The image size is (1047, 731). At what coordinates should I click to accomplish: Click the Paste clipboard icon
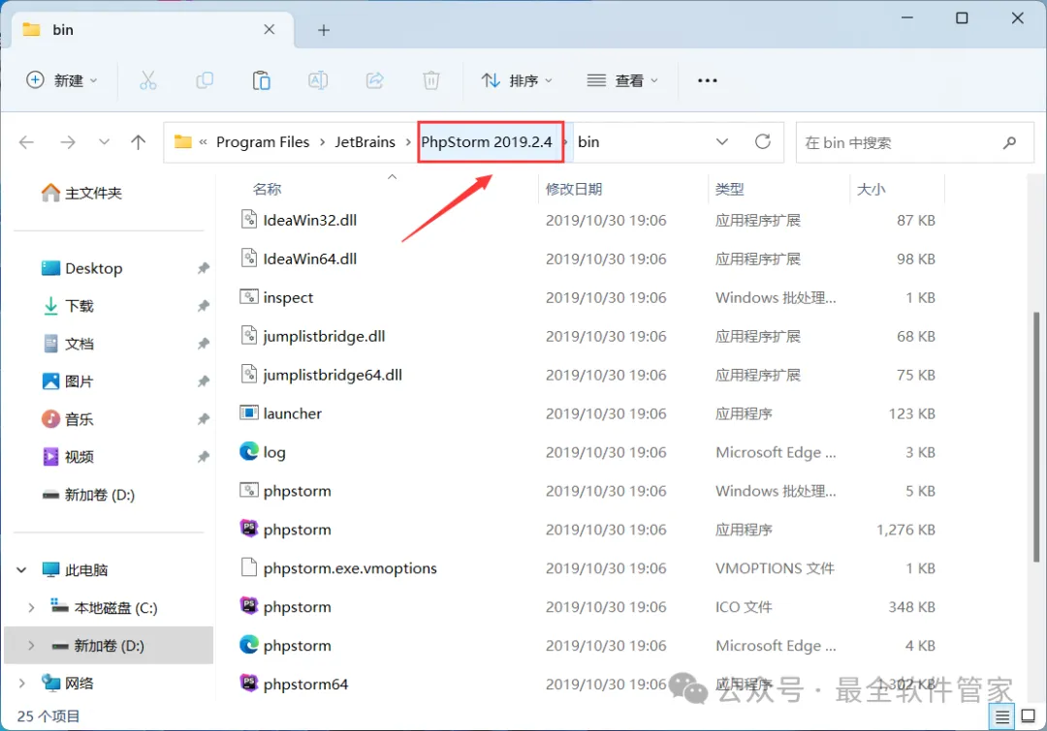tap(261, 80)
